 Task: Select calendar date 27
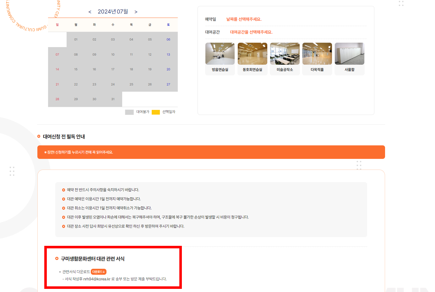[x=168, y=84]
